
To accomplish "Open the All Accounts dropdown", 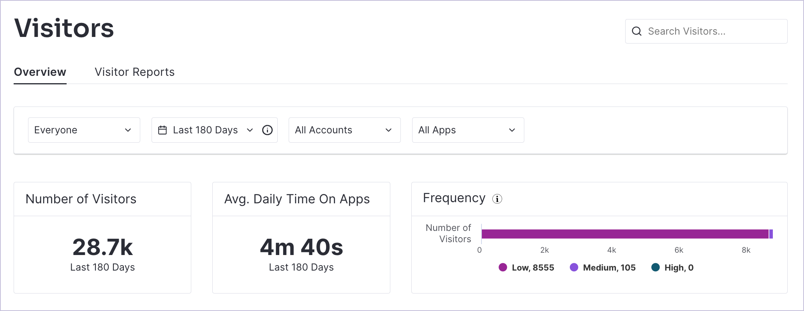I will click(x=344, y=130).
